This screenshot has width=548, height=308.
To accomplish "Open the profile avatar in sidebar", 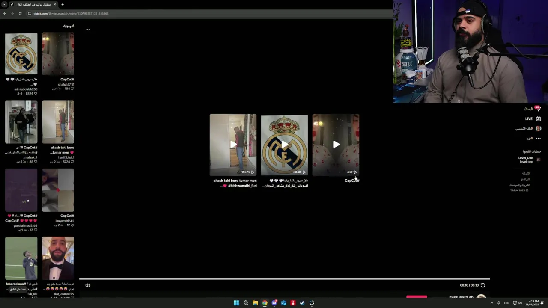I will pyautogui.click(x=539, y=128).
